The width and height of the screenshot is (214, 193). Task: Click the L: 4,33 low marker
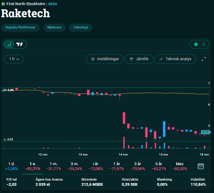point(8,139)
